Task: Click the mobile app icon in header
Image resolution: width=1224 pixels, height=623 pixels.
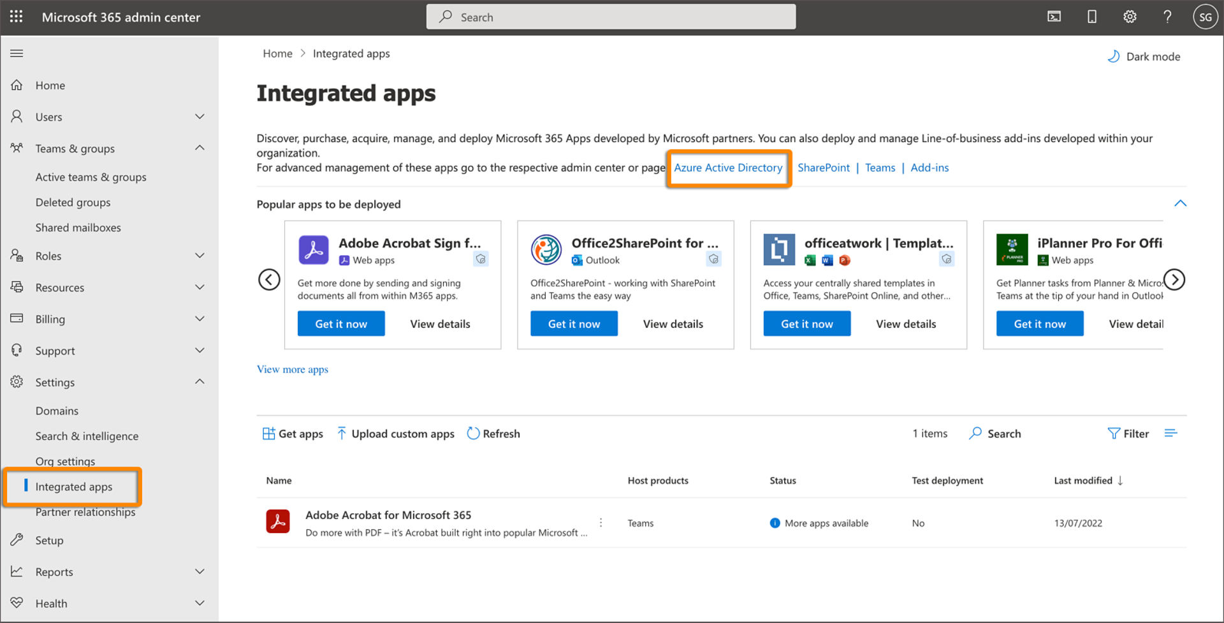Action: point(1092,17)
